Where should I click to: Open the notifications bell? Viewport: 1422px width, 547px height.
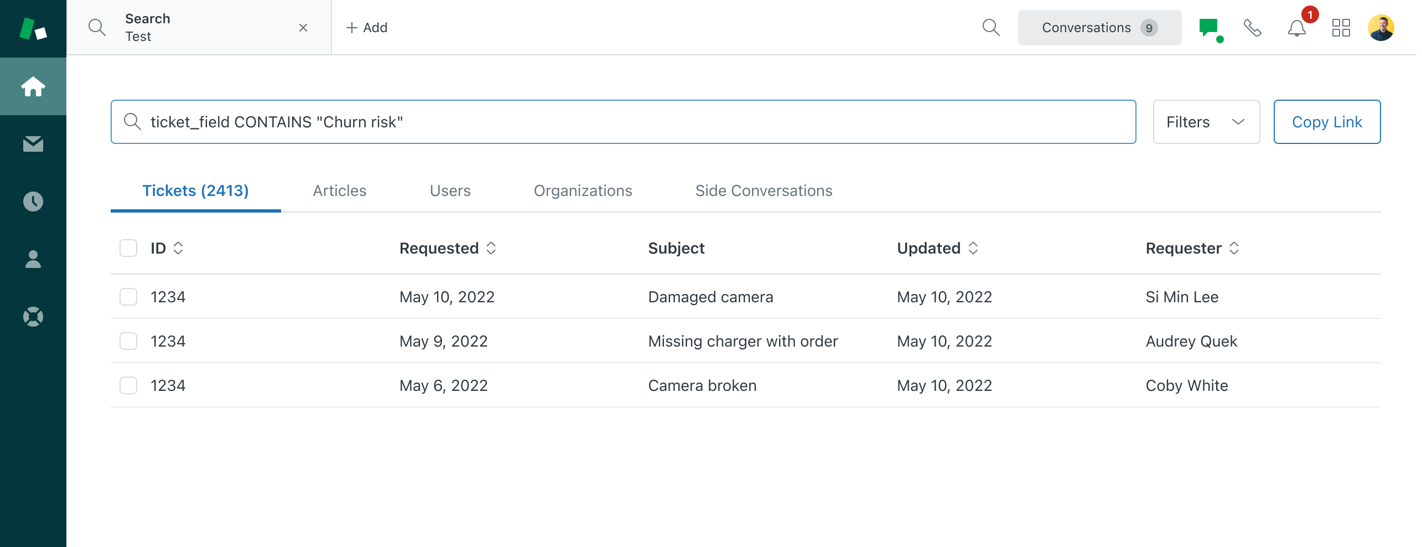pyautogui.click(x=1296, y=28)
